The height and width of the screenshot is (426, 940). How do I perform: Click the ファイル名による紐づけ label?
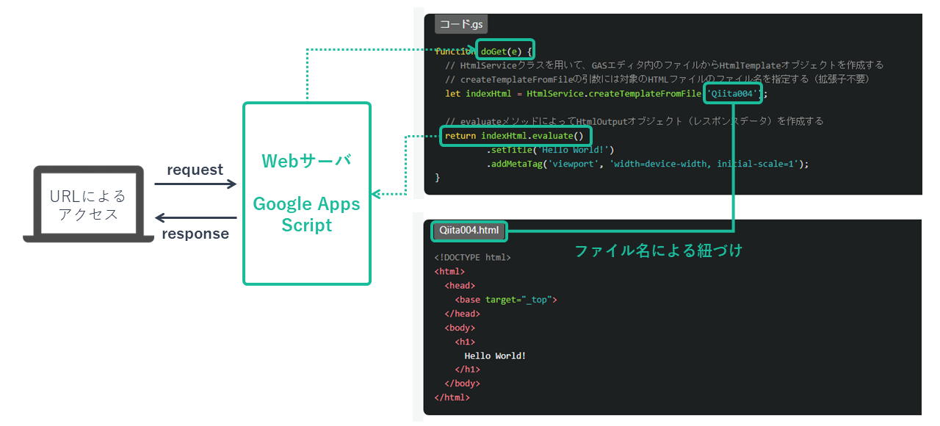point(657,250)
